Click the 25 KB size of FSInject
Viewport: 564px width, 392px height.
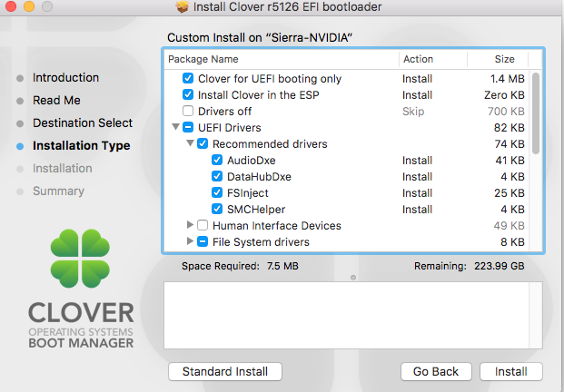point(510,192)
